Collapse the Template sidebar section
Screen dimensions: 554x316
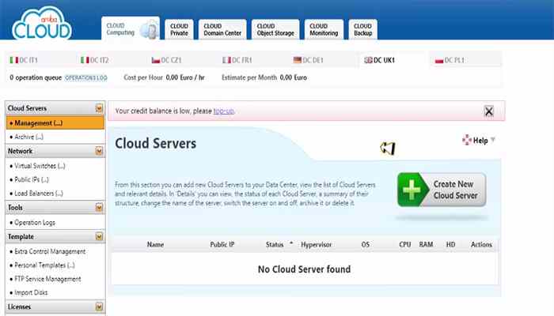click(99, 236)
